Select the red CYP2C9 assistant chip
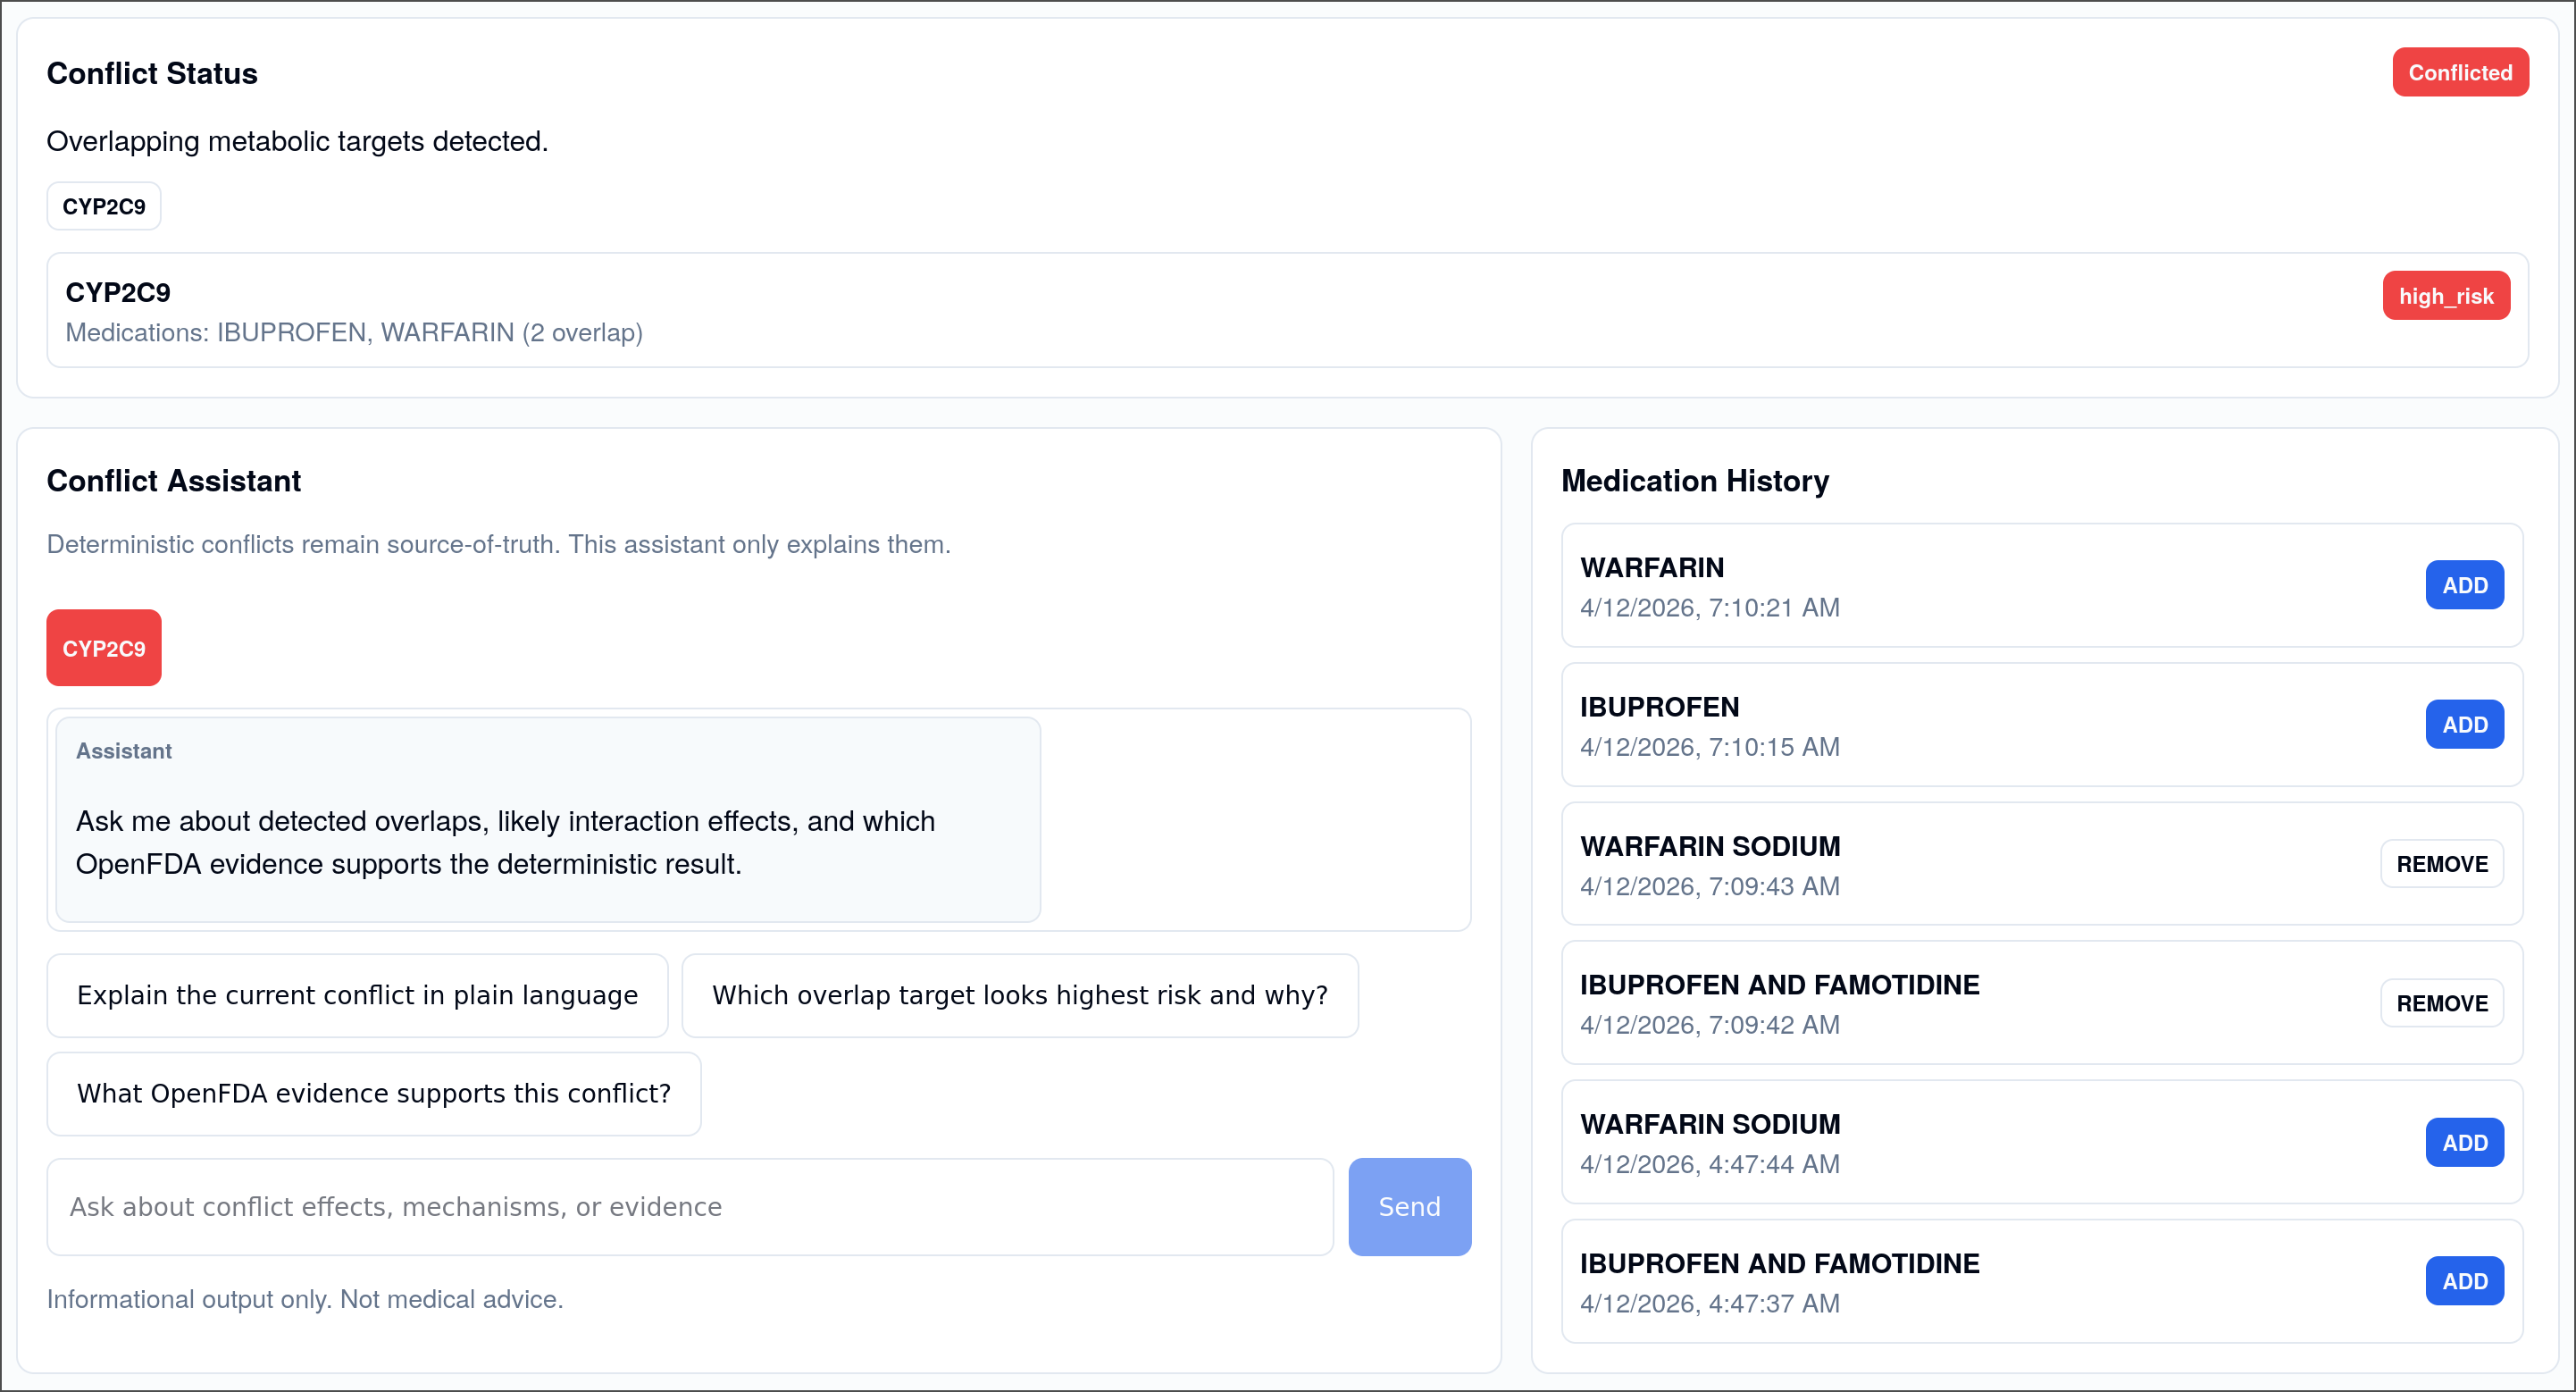2576x1392 pixels. pos(103,648)
